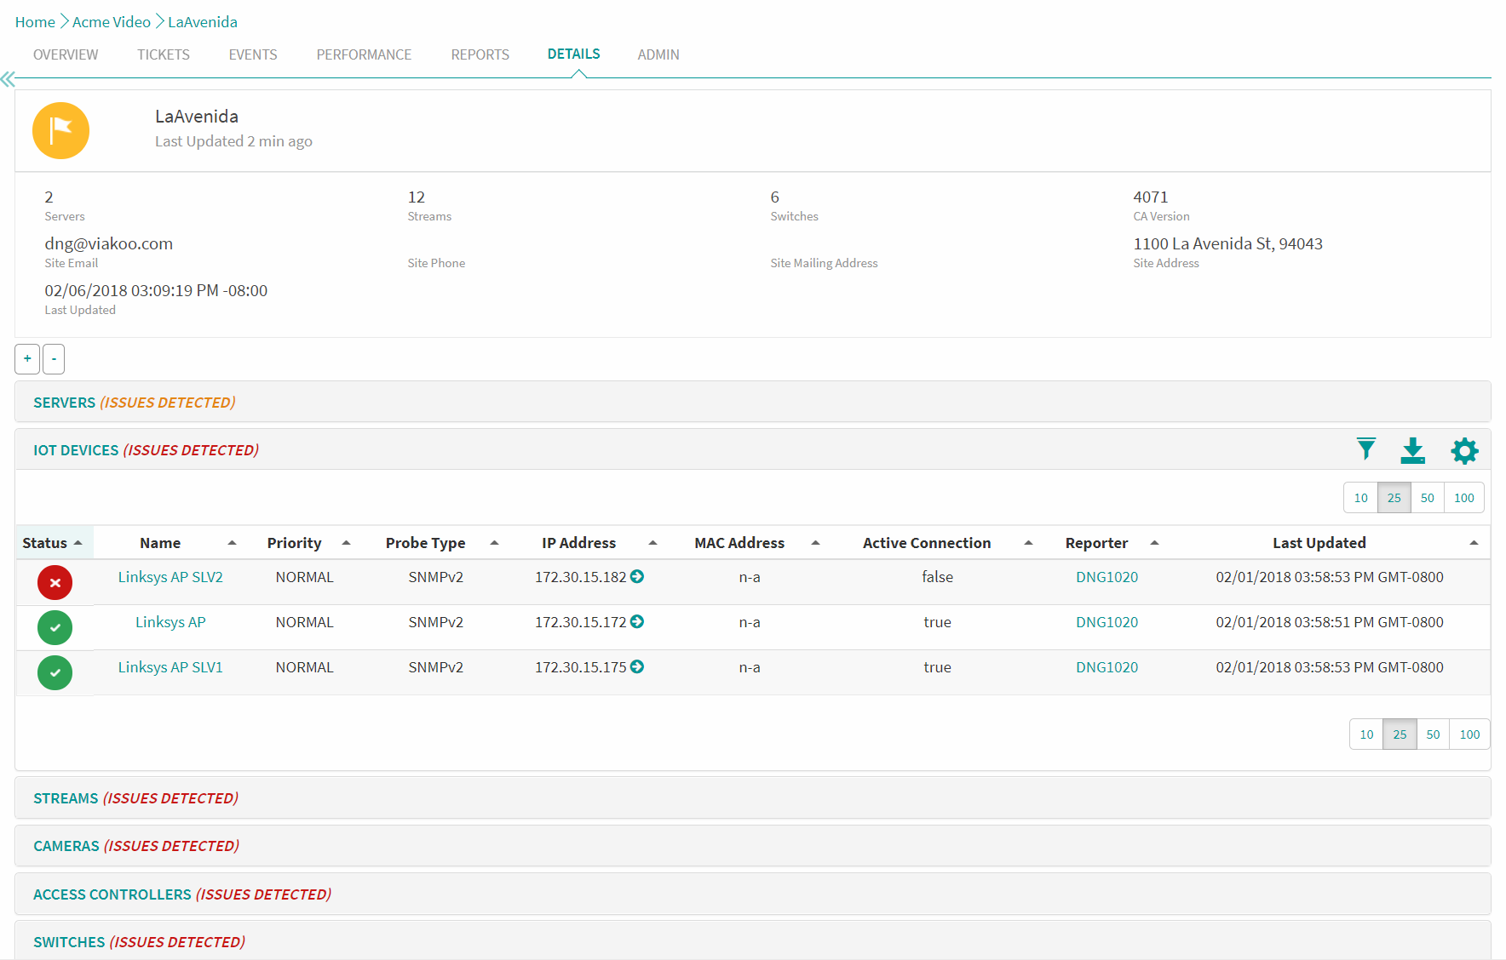Image resolution: width=1506 pixels, height=960 pixels.
Task: Sort by Priority column arrow
Action: point(346,543)
